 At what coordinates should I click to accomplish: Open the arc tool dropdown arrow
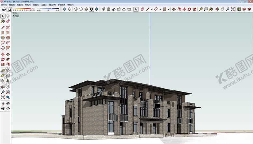pyautogui.click(x=160, y=9)
